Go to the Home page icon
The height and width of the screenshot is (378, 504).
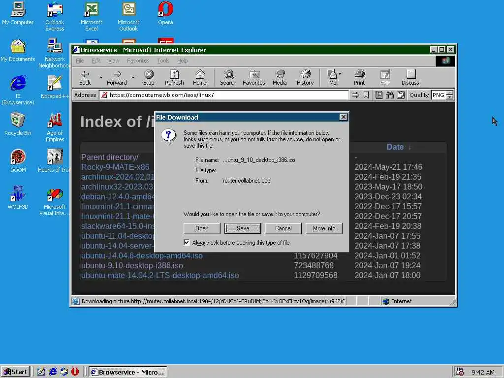[200, 77]
